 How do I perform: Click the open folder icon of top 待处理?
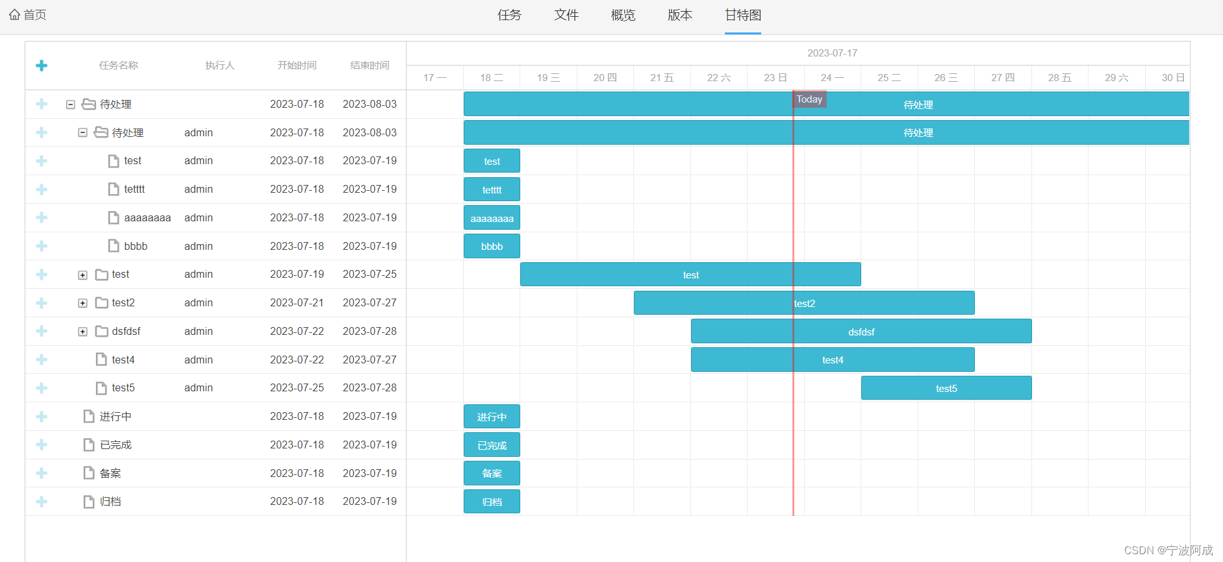[89, 104]
